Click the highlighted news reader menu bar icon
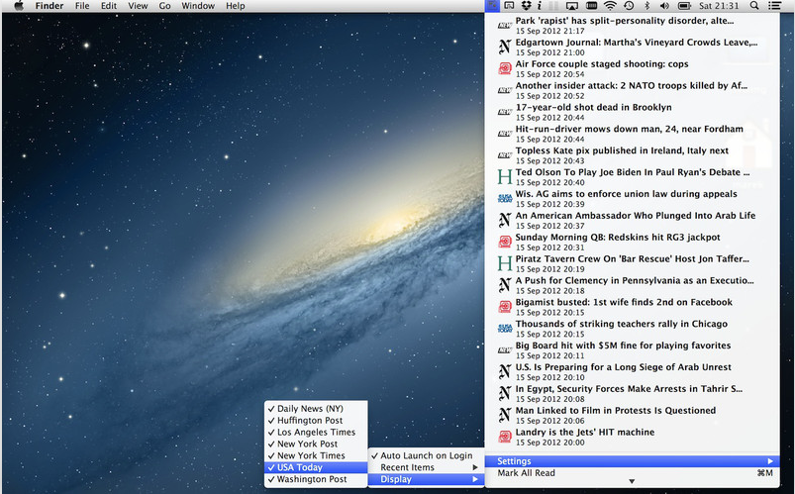The height and width of the screenshot is (494, 795). point(492,6)
